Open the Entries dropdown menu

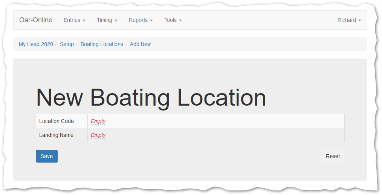74,20
